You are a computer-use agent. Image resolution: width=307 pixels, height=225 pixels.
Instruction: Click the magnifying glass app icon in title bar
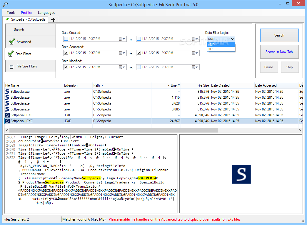5,4
